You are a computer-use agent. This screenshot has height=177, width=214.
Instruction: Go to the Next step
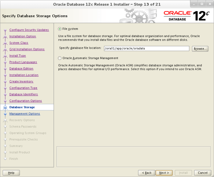pos(164,173)
